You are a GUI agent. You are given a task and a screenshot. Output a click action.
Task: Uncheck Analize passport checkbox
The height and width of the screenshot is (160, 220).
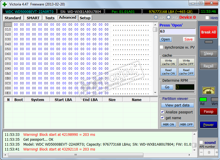[x=162, y=112]
